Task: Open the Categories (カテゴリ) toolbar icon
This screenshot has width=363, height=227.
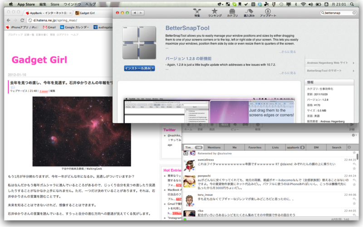Action: coord(232,13)
